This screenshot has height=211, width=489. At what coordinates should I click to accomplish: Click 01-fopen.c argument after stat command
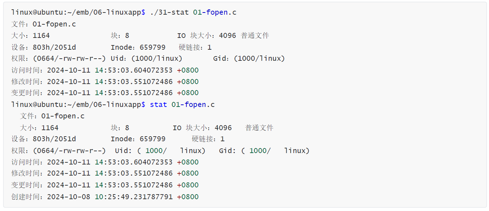pos(193,105)
